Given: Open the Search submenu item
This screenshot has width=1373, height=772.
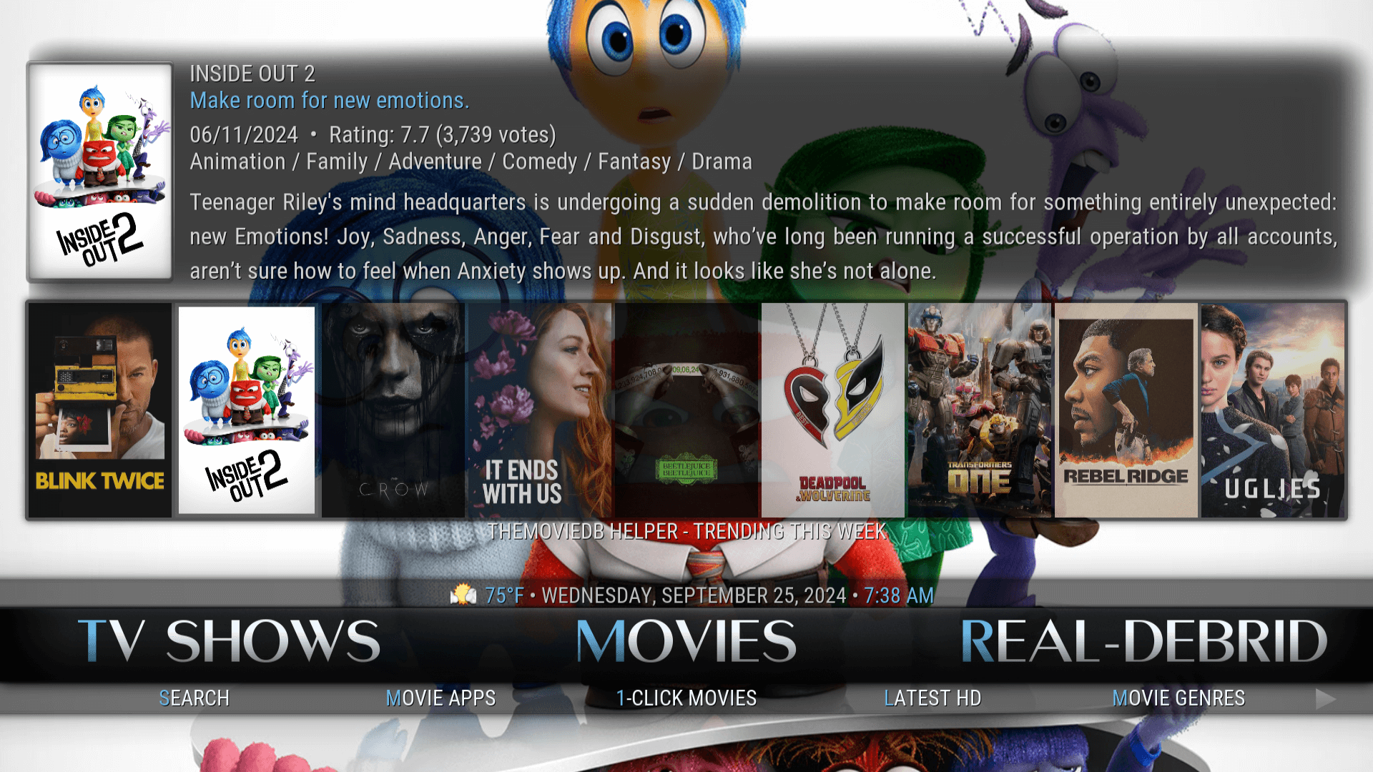Looking at the screenshot, I should (194, 698).
